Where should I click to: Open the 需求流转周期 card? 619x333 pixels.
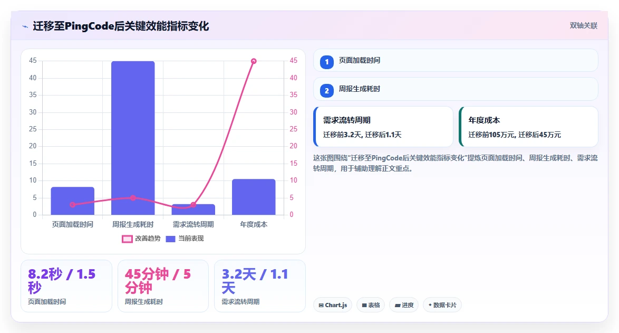[383, 127]
